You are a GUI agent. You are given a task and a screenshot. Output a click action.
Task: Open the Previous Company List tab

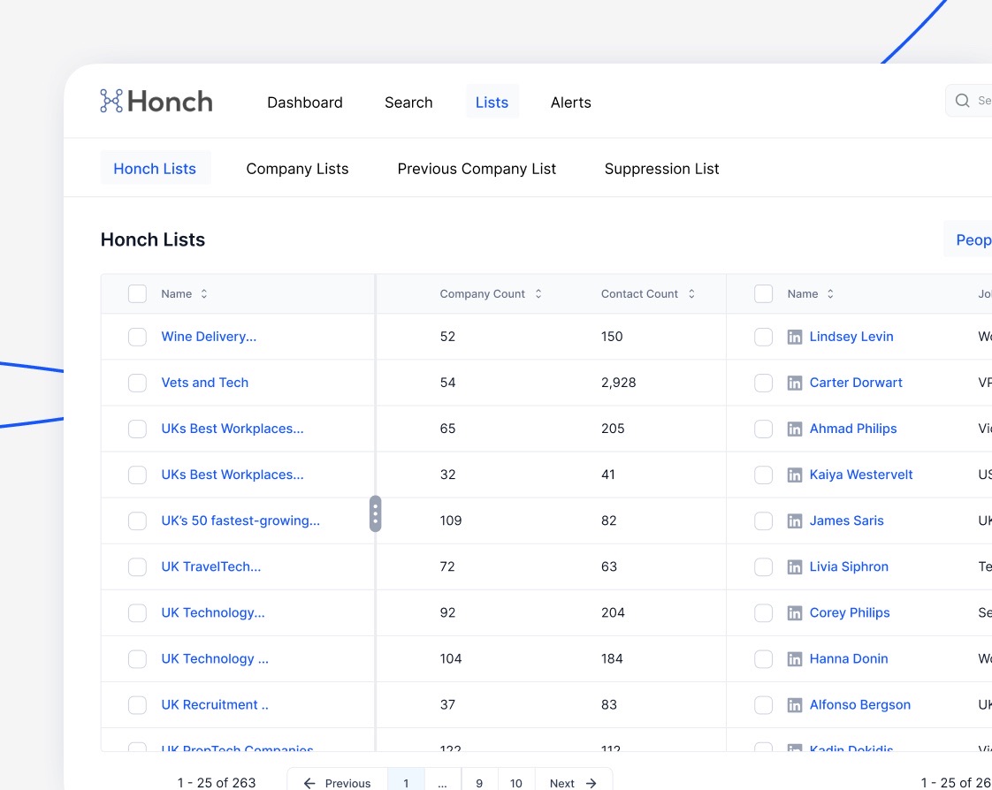[x=477, y=169]
